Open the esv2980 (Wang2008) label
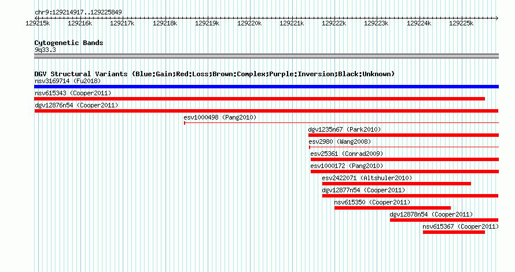The image size is (515, 272). tap(340, 141)
